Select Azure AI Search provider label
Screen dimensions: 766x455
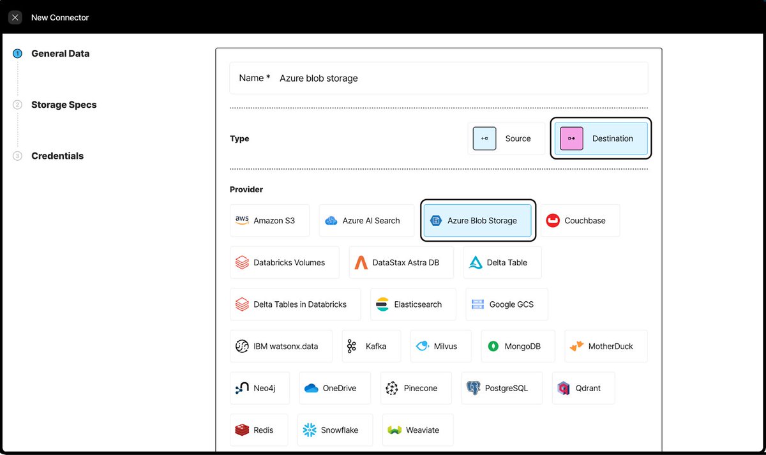[x=371, y=221]
